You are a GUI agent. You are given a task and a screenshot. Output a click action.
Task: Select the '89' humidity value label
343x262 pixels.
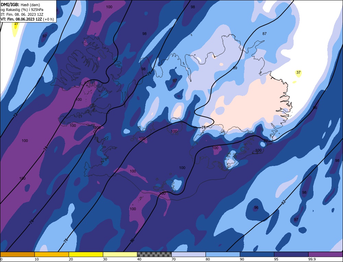tap(235, 68)
